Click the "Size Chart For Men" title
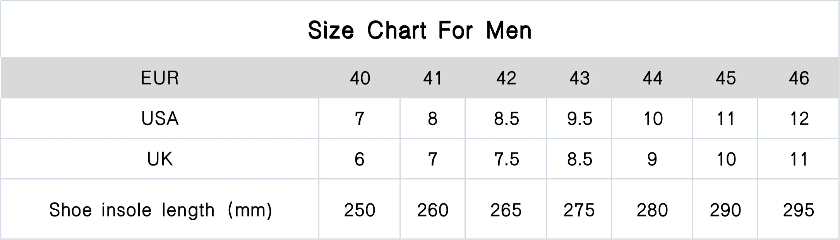 (x=420, y=30)
